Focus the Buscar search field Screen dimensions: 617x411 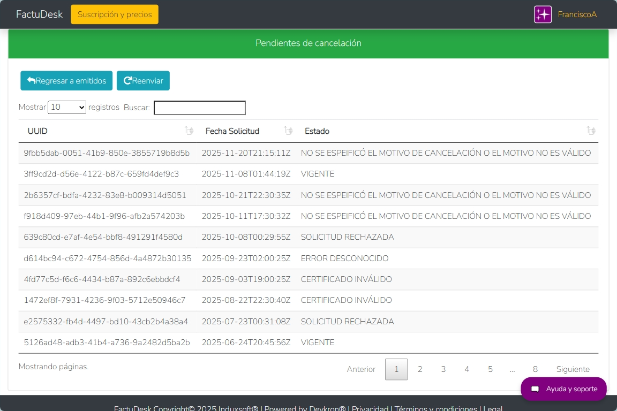click(x=199, y=108)
